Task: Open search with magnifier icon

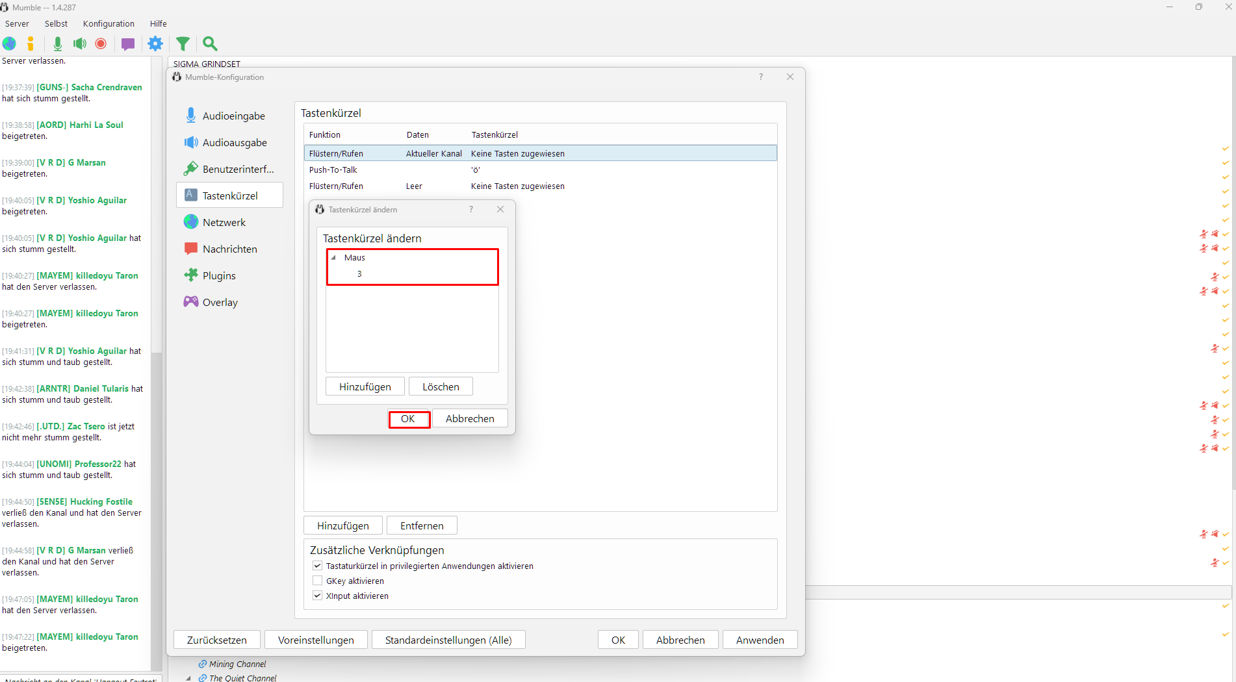Action: click(210, 44)
